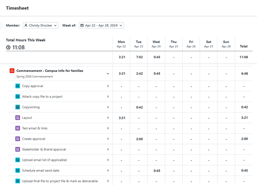Screen dimensions: 257x185
Task: Expand the Schedule email send date arrow
Action: click(x=108, y=171)
